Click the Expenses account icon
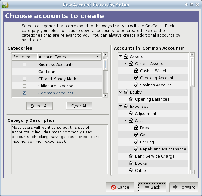The width and height of the screenshot is (202, 196). coord(126,106)
